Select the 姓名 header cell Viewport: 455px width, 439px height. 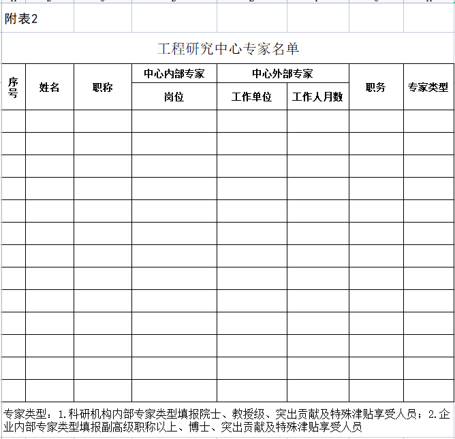coord(49,87)
